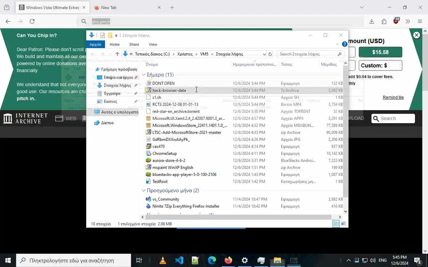Open the notification center icon
Viewport: 428px width, 267px height.
tap(417, 260)
